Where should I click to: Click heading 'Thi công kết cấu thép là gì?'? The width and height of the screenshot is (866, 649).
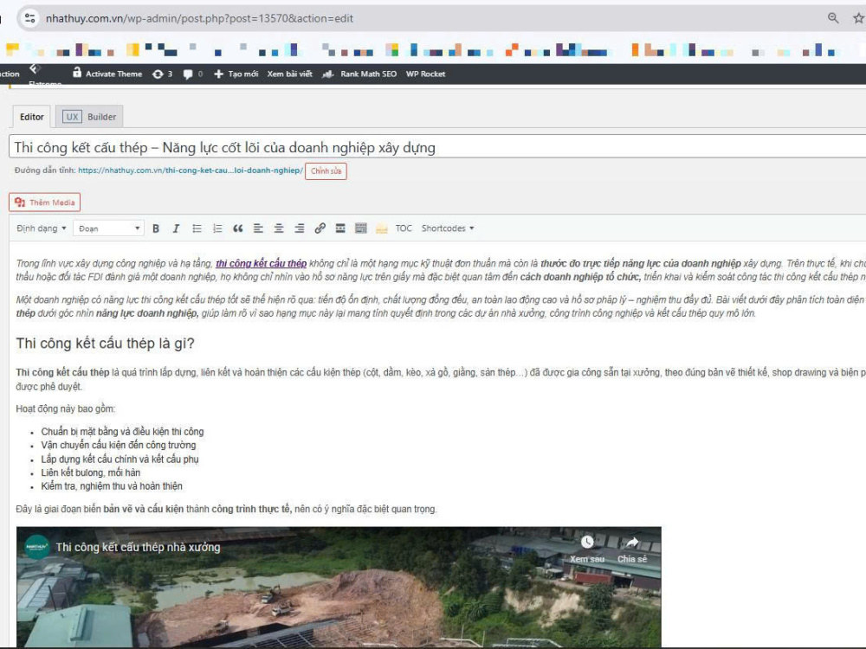[x=105, y=344]
